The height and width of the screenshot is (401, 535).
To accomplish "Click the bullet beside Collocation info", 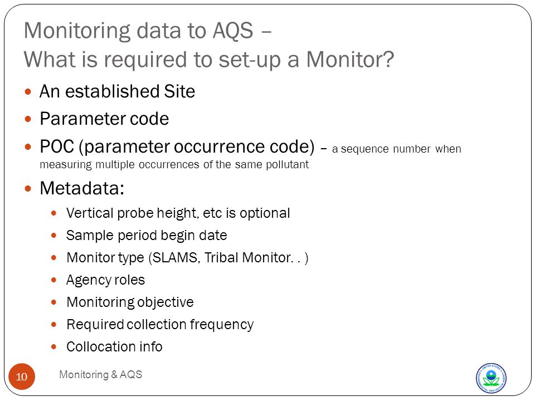I will tap(53, 347).
